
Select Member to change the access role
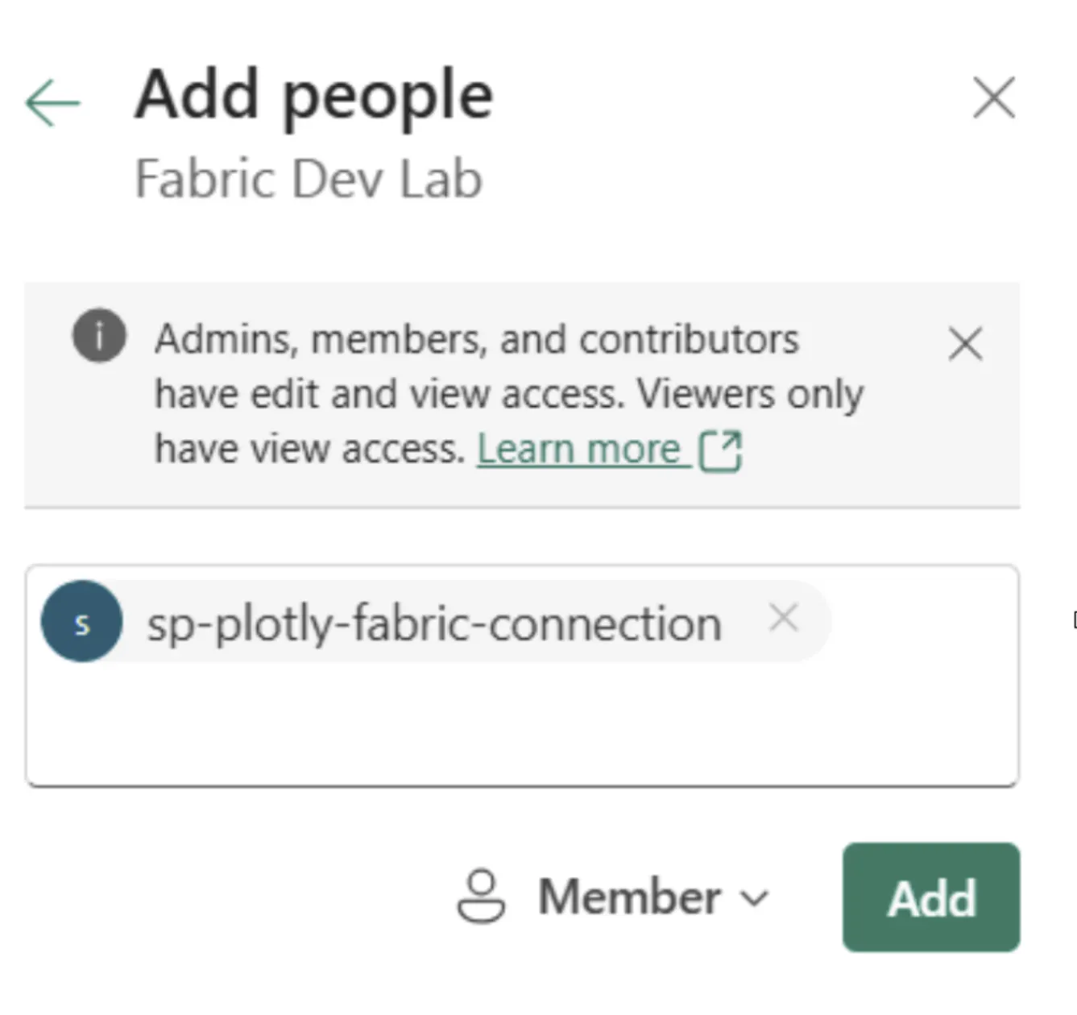(x=628, y=897)
